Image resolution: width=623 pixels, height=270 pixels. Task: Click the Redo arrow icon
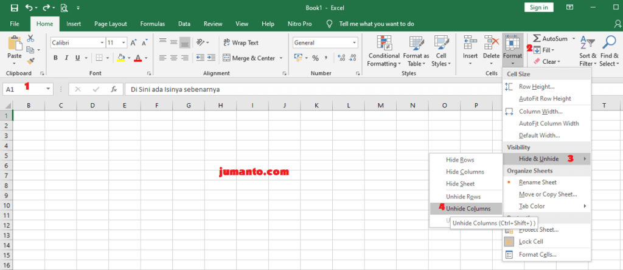[x=46, y=7]
